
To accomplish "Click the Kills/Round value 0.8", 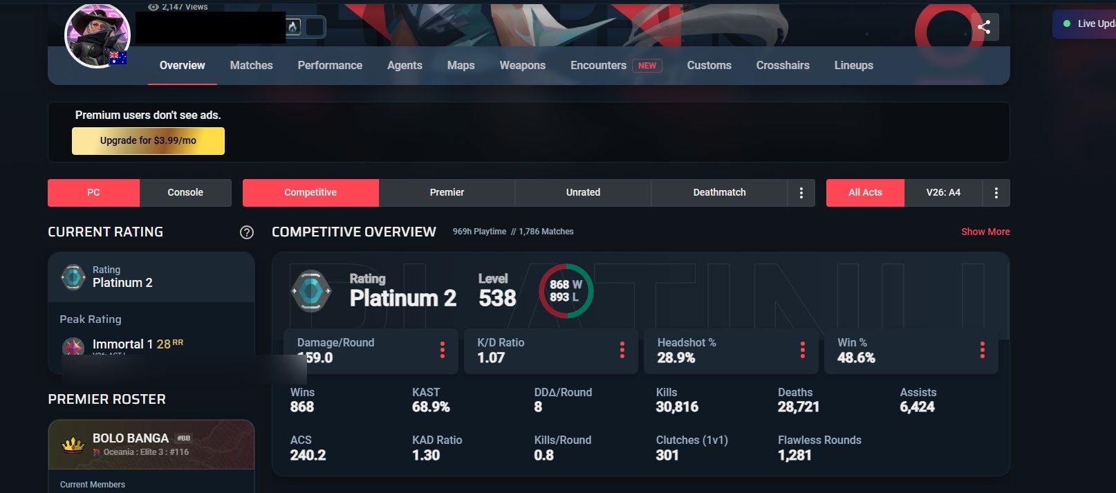I will point(543,455).
